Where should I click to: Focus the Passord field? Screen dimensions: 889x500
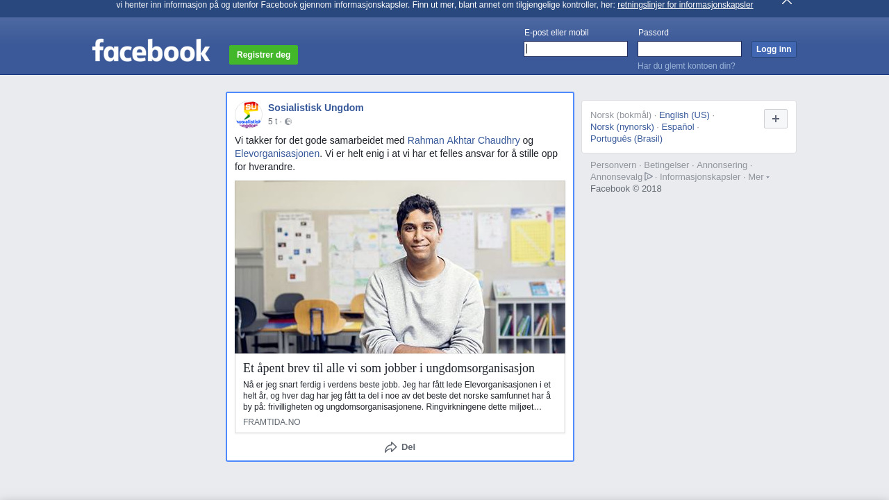pyautogui.click(x=690, y=49)
